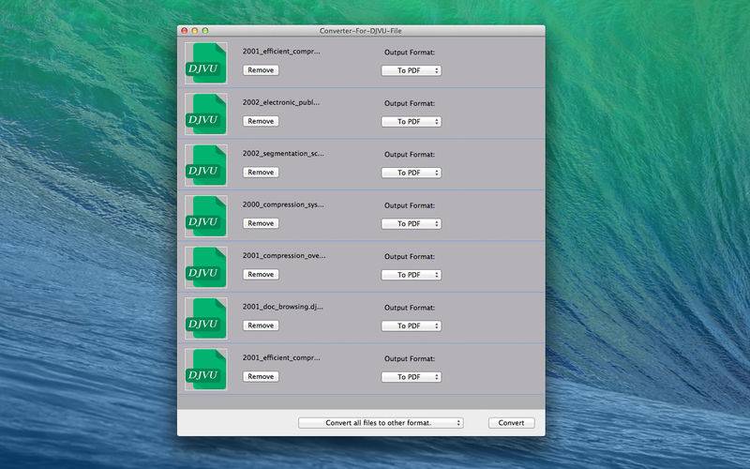Remove the 2001_compression_ove... entry
This screenshot has width=750, height=469.
(261, 274)
